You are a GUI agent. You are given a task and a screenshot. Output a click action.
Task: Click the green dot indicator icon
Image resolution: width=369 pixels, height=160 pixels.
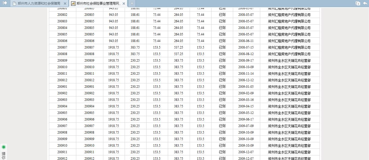tap(4, 147)
